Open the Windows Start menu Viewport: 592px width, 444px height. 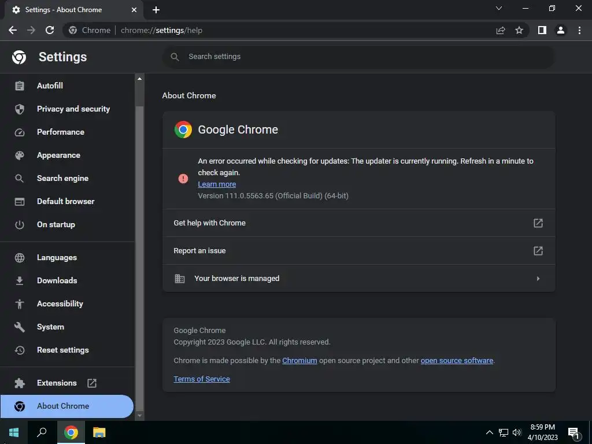[14, 432]
